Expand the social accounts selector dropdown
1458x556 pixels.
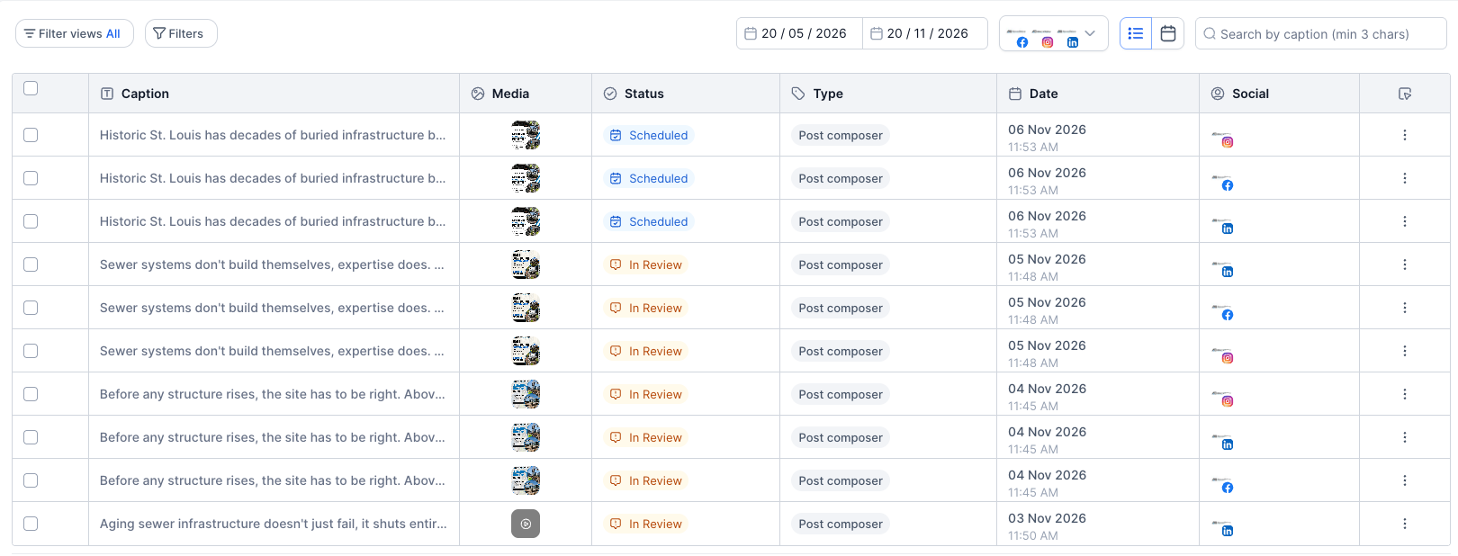tap(1053, 33)
